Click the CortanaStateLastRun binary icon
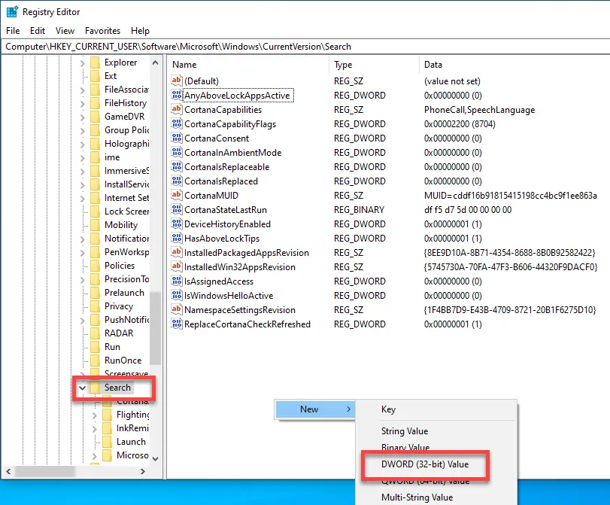 [x=177, y=209]
